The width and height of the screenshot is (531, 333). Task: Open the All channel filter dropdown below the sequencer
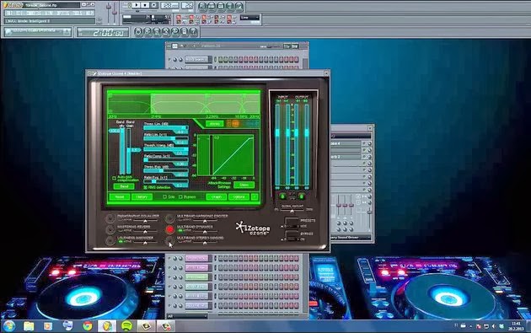coord(187,316)
